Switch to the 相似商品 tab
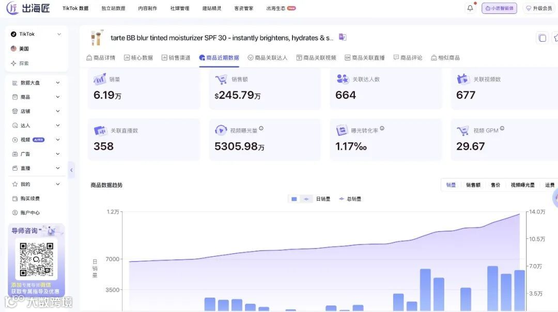Viewport: 558px width, 312px height. pyautogui.click(x=445, y=58)
